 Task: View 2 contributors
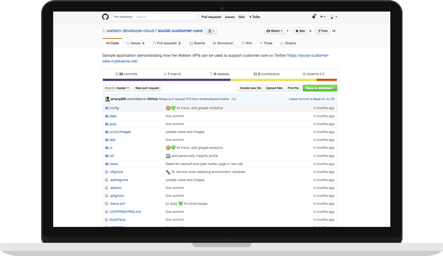(x=266, y=74)
